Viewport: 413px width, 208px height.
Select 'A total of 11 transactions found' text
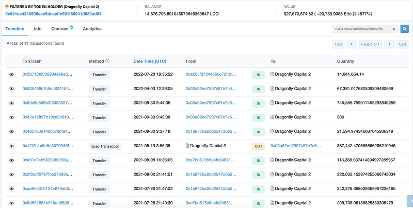tap(35, 43)
